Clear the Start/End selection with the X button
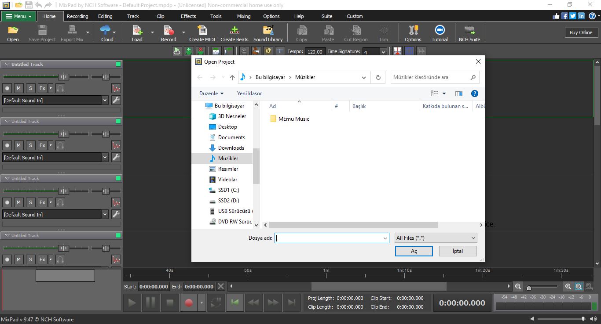Image resolution: width=601 pixels, height=324 pixels. [x=221, y=286]
